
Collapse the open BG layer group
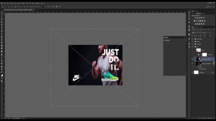(194, 47)
